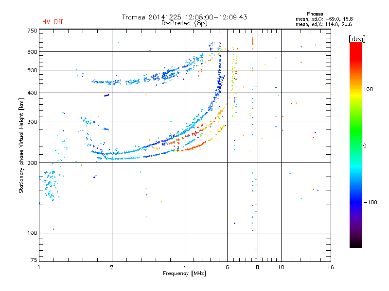Click the colorbar tick label '100'

point(368,89)
